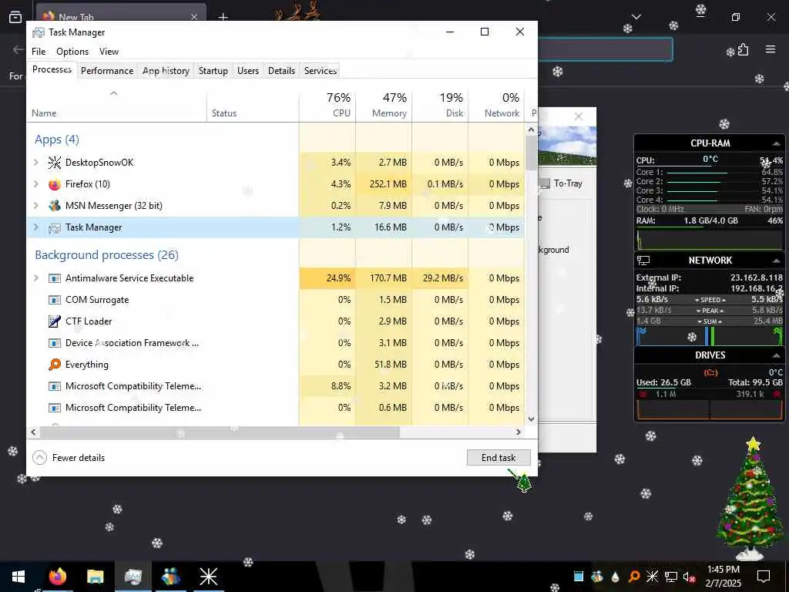Click the first Microsoft Compatibility Telemetry icon
Viewport: 789px width, 592px height.
[55, 387]
